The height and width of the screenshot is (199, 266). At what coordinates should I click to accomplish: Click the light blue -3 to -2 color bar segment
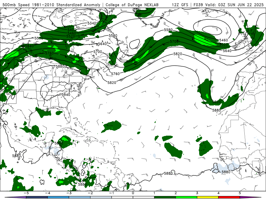(79, 197)
